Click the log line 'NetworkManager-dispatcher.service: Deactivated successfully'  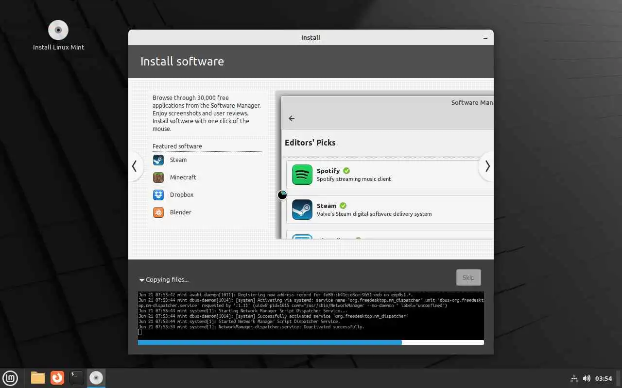(251, 327)
